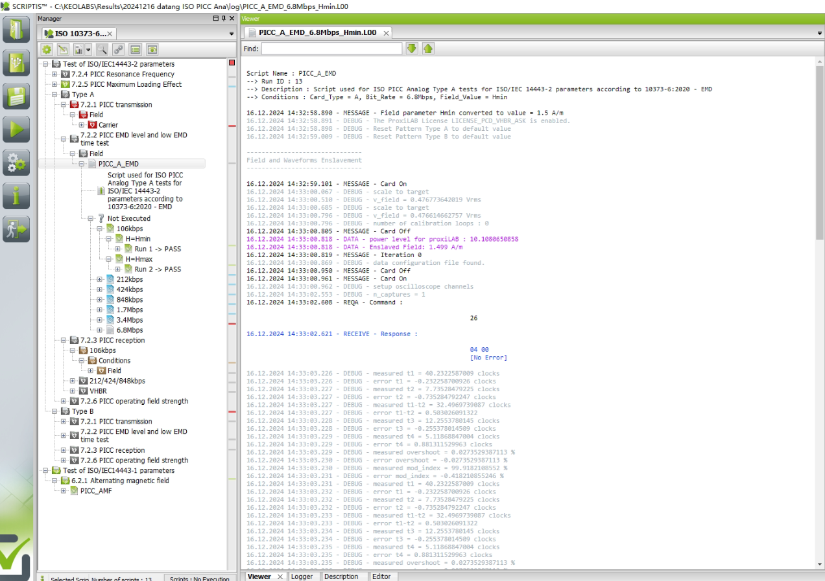
Task: Expand 7.2.4 PICC Resonance Frequency node
Action: tap(54, 74)
